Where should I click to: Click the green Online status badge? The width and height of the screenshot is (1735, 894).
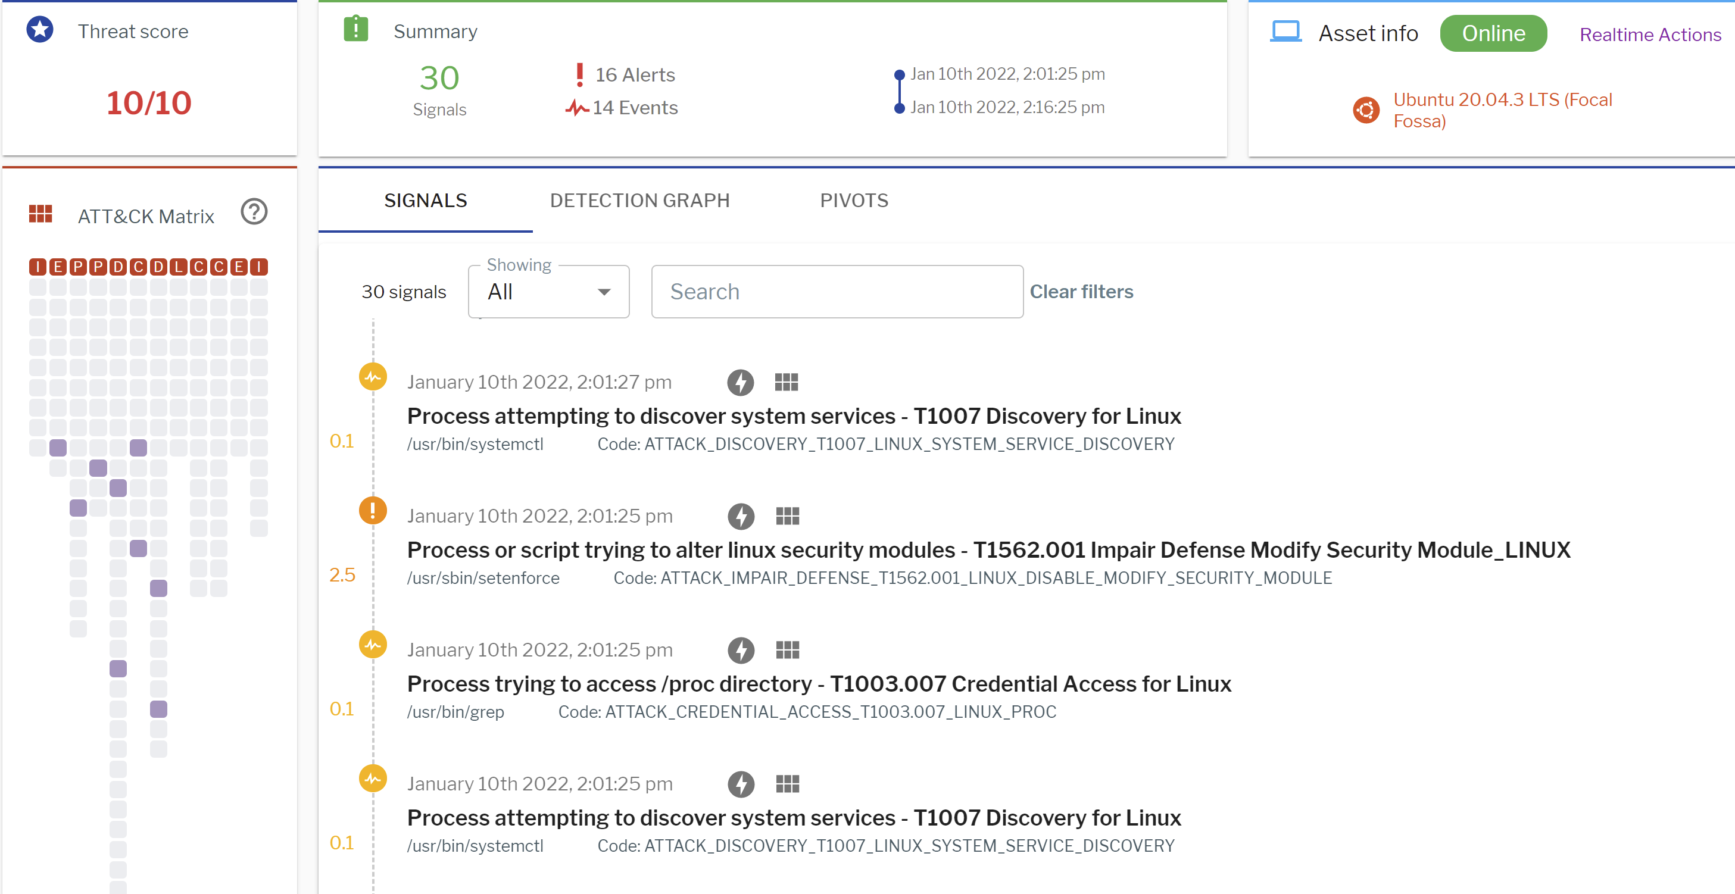point(1493,33)
